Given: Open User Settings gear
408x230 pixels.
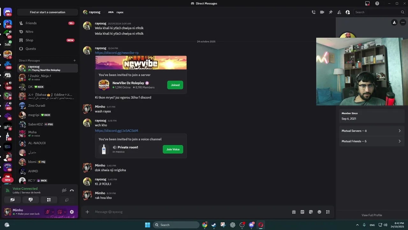Looking at the screenshot, I should [72, 212].
